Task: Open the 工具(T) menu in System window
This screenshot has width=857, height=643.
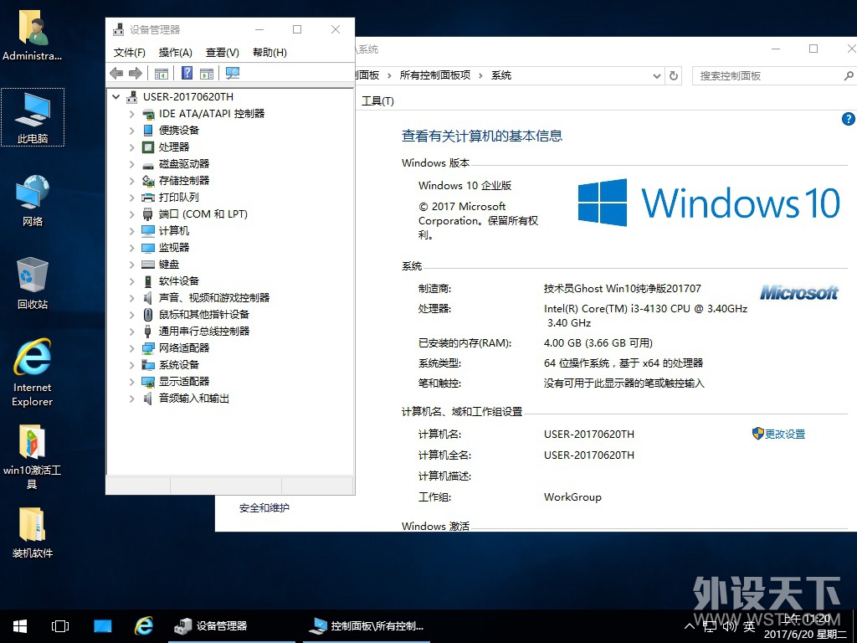Action: [x=377, y=100]
